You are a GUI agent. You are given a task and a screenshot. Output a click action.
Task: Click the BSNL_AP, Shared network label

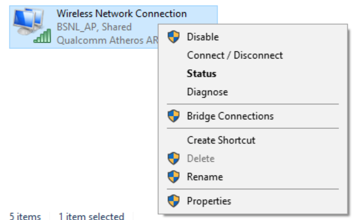[x=94, y=27]
